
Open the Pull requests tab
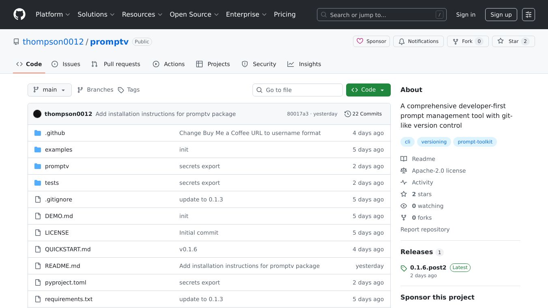tap(116, 64)
